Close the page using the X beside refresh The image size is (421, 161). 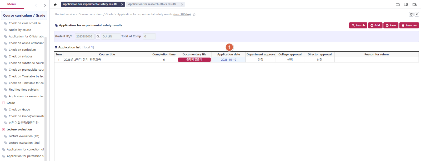click(417, 14)
